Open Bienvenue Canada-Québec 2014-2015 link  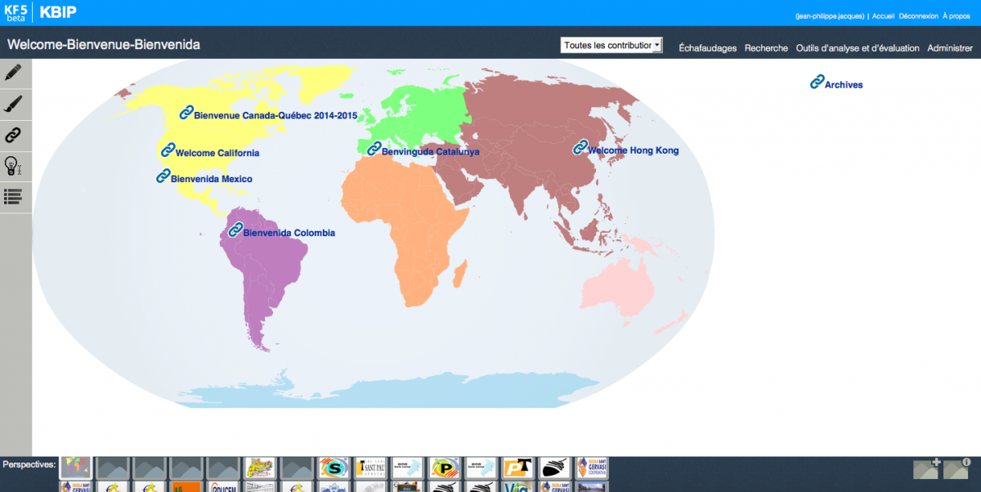275,116
